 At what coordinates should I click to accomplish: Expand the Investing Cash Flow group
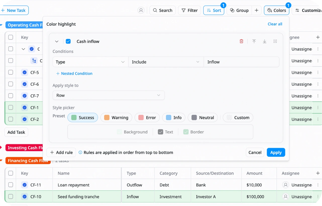(1, 148)
